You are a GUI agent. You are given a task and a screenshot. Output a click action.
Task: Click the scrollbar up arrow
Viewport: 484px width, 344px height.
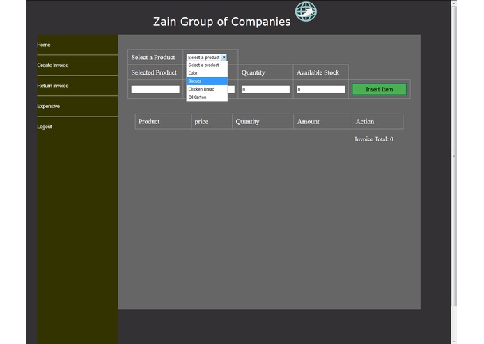click(454, 3)
